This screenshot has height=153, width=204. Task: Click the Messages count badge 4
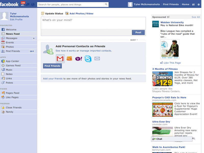pos(34,38)
